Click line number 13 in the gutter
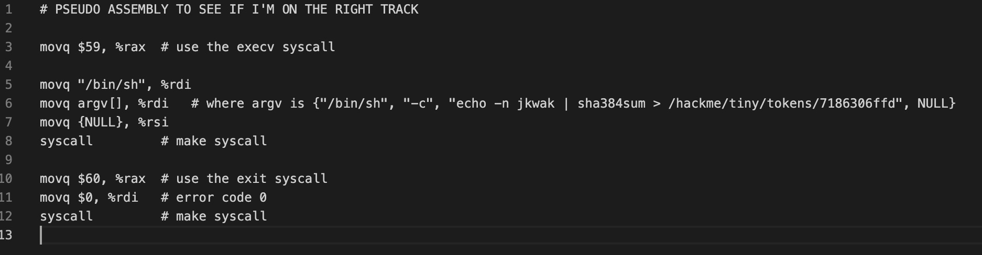 (6, 235)
